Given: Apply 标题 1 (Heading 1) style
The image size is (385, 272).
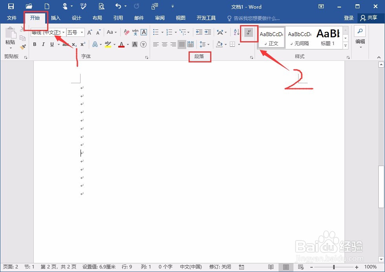Looking at the screenshot, I should point(328,38).
